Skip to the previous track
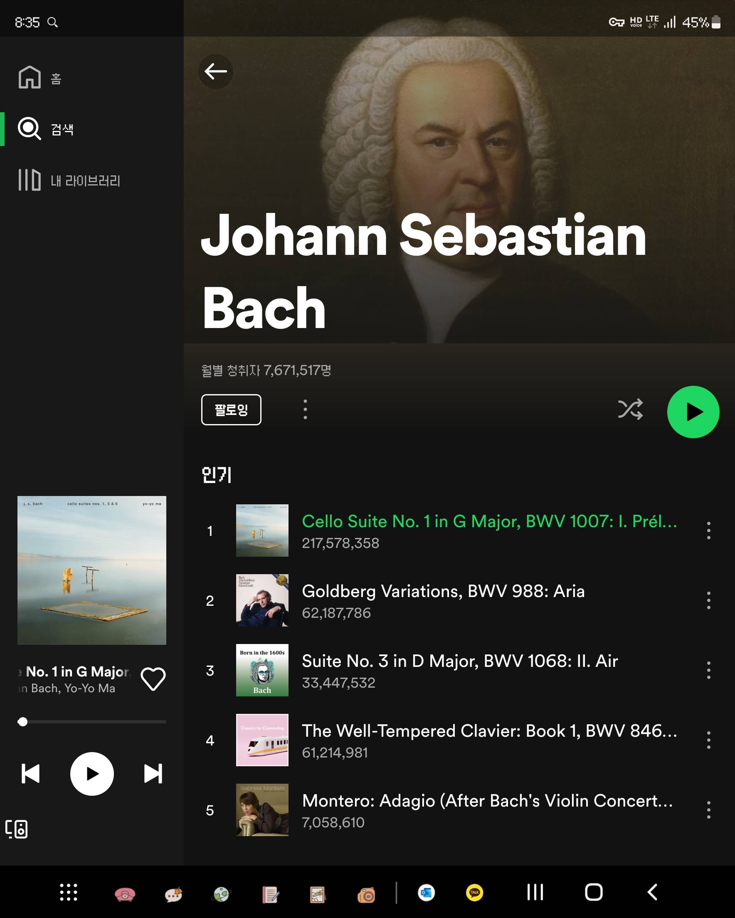 31,774
